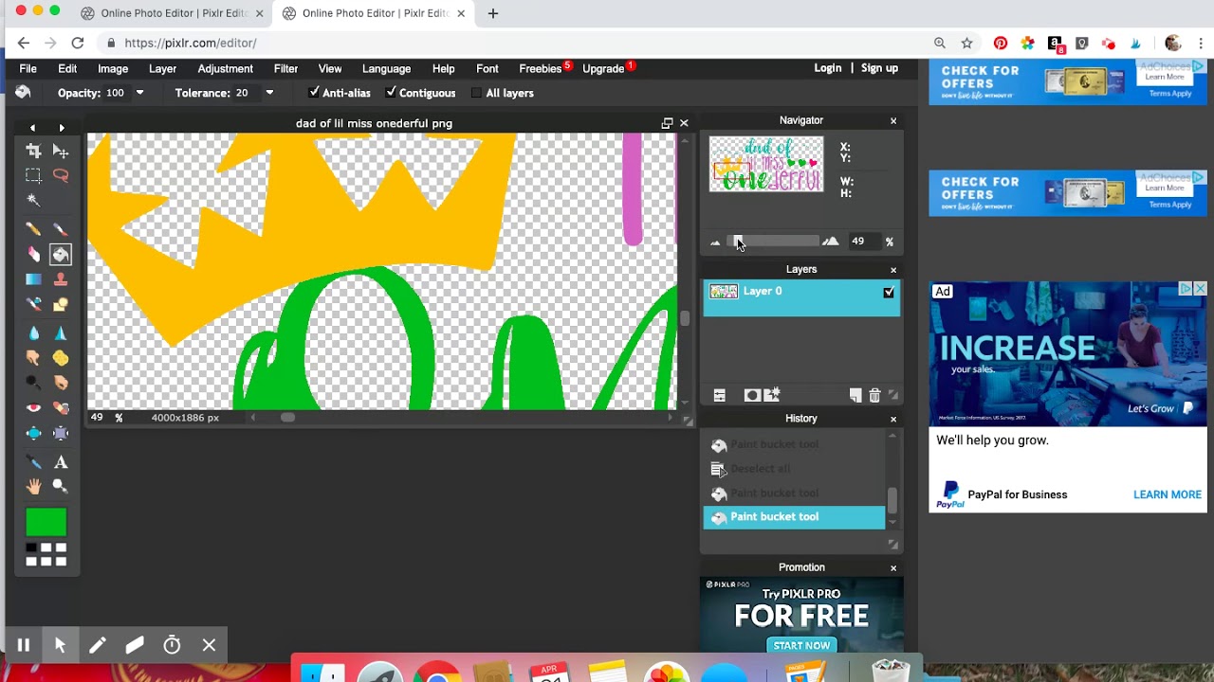Open layer styles icon
The width and height of the screenshot is (1214, 682).
[771, 395]
